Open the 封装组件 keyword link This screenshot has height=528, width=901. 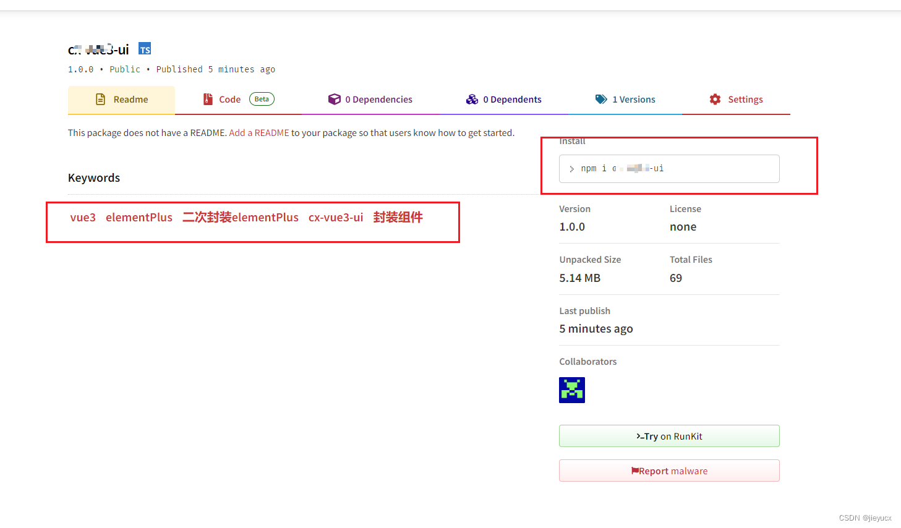click(398, 218)
